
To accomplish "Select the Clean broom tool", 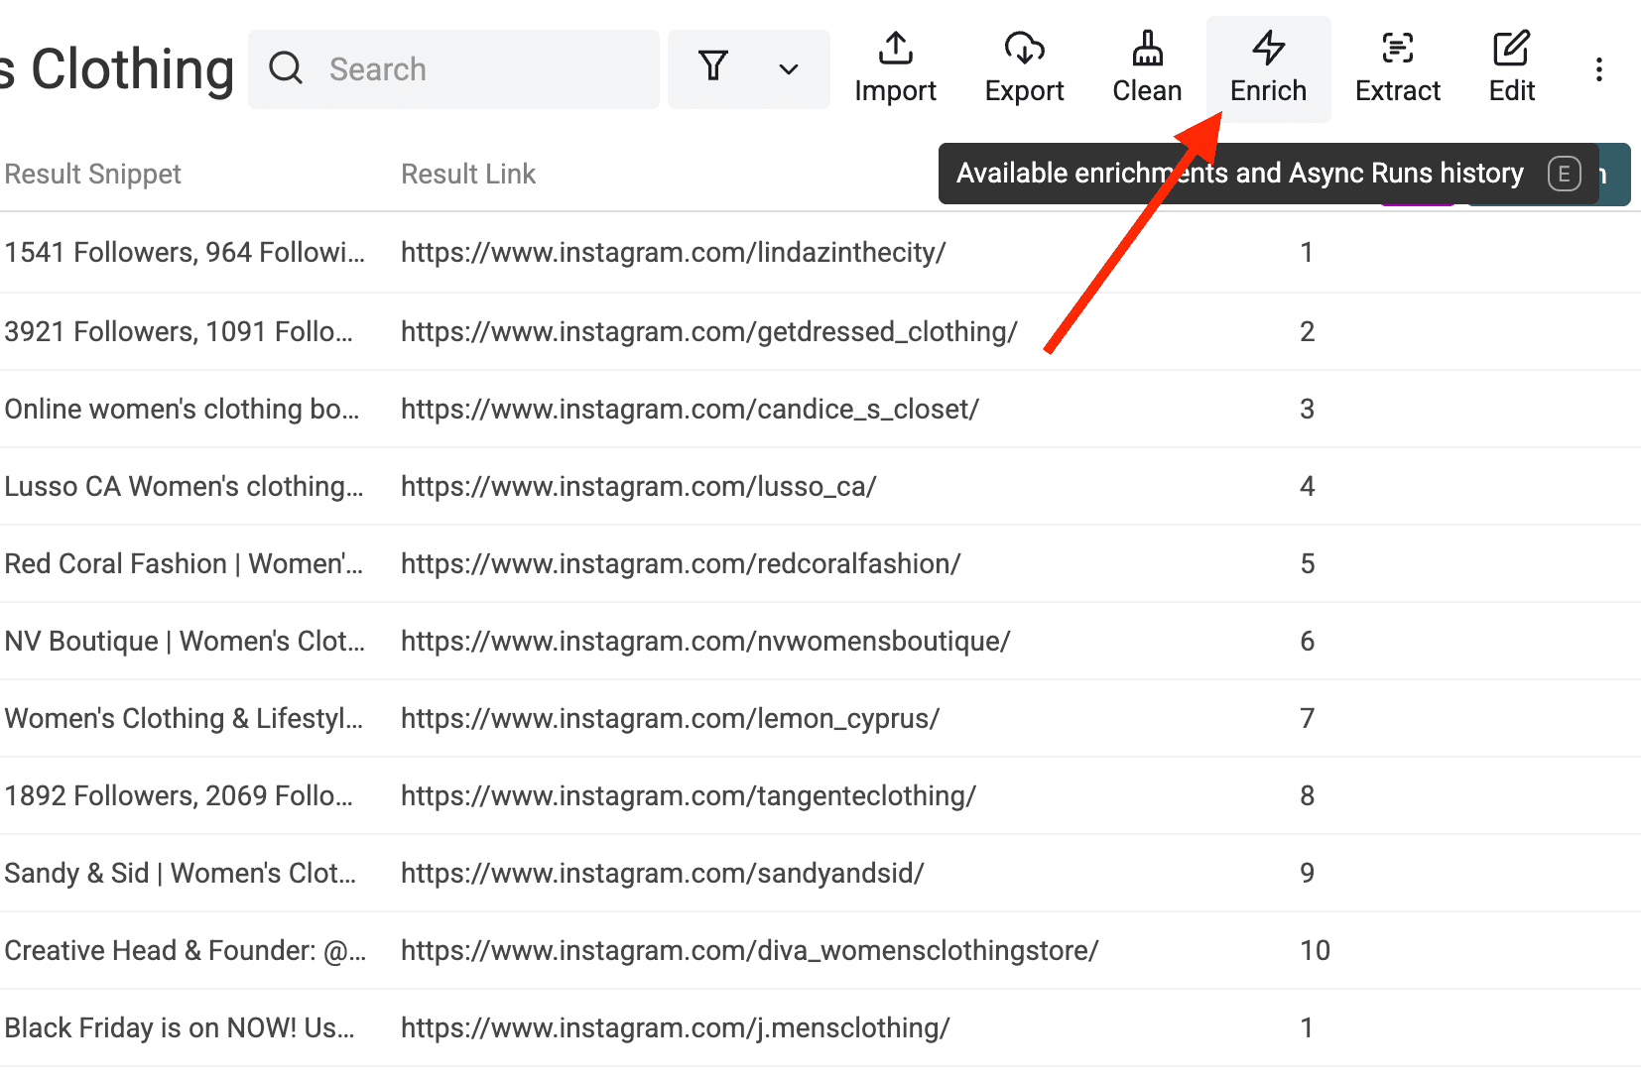I will point(1147,68).
